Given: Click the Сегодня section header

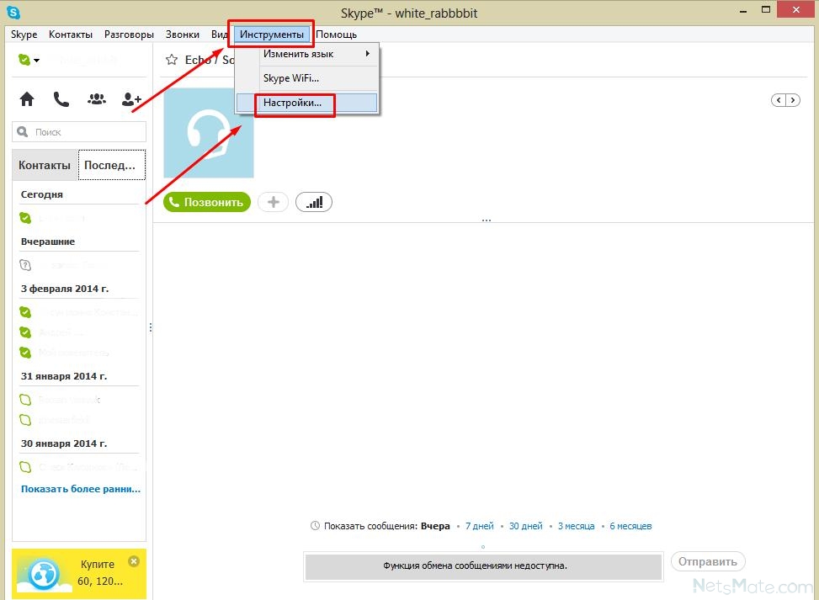Looking at the screenshot, I should coord(42,194).
